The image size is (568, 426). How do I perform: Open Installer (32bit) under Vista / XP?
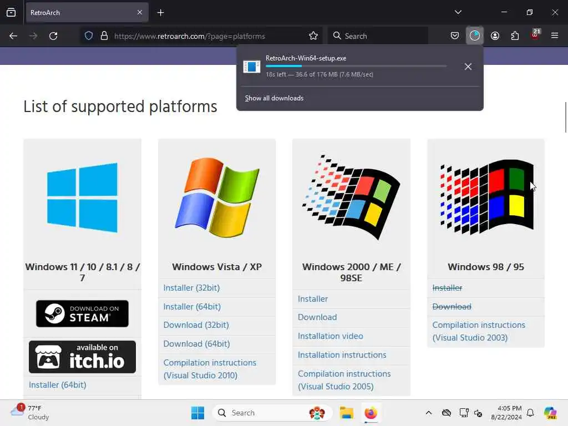pos(191,288)
